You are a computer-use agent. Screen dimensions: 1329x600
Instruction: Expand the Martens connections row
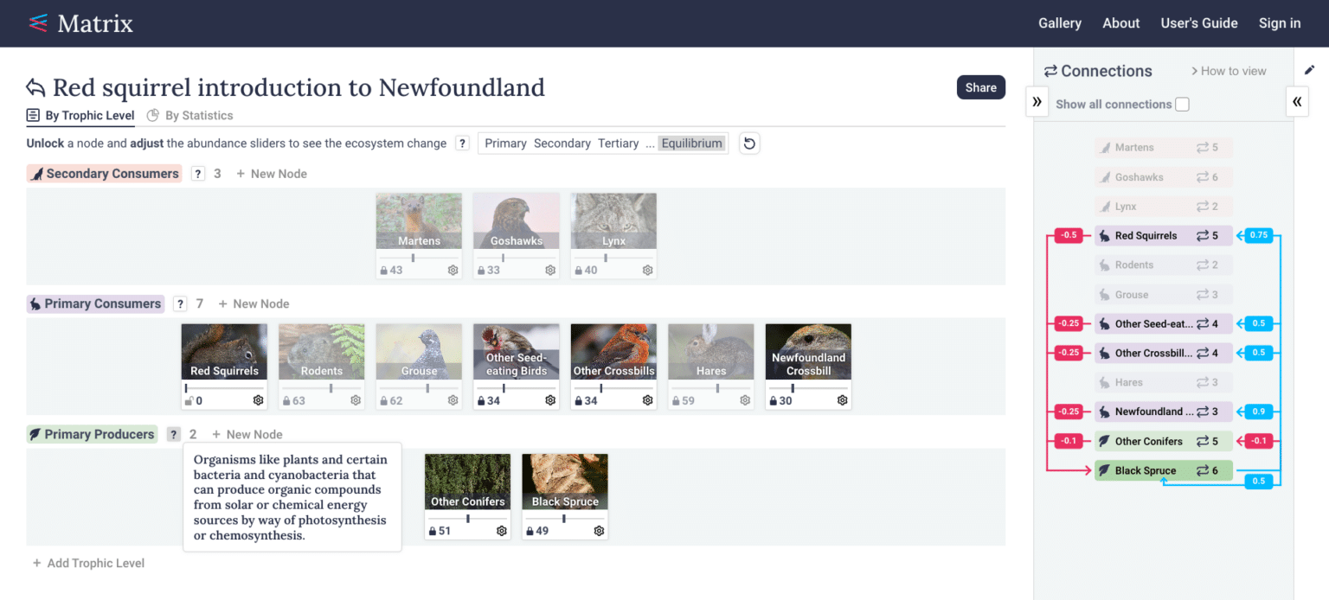point(1164,148)
